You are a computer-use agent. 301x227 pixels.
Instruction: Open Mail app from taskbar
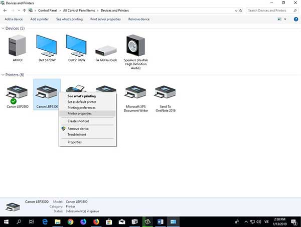[122, 222]
